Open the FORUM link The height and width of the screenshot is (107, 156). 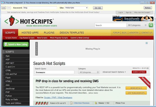coord(116,33)
